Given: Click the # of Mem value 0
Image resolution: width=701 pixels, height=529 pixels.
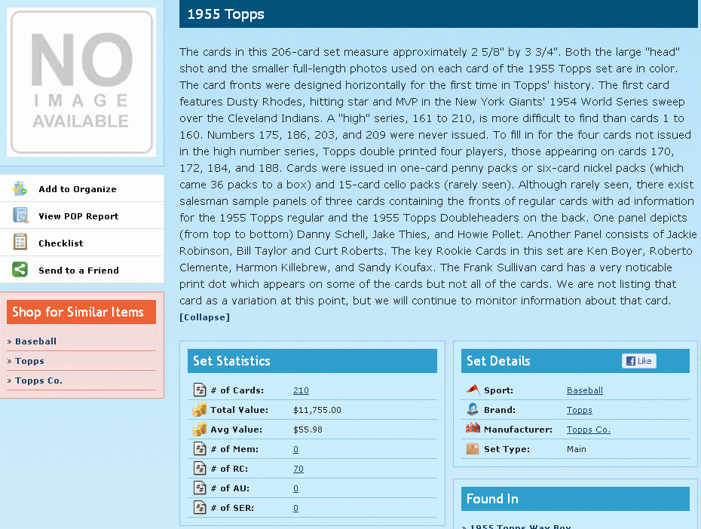Looking at the screenshot, I should coord(295,449).
